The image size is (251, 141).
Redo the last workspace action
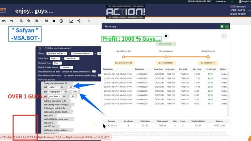(x=11, y=21)
